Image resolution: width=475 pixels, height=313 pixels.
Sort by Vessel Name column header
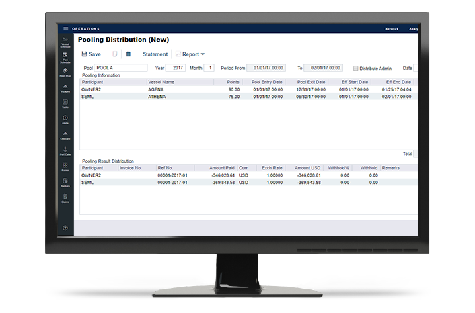[180, 82]
